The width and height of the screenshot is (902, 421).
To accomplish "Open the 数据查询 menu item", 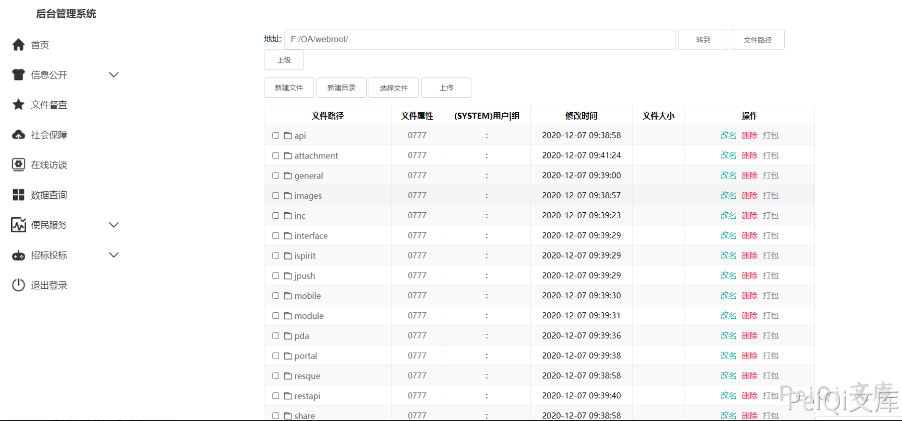I will 49,195.
